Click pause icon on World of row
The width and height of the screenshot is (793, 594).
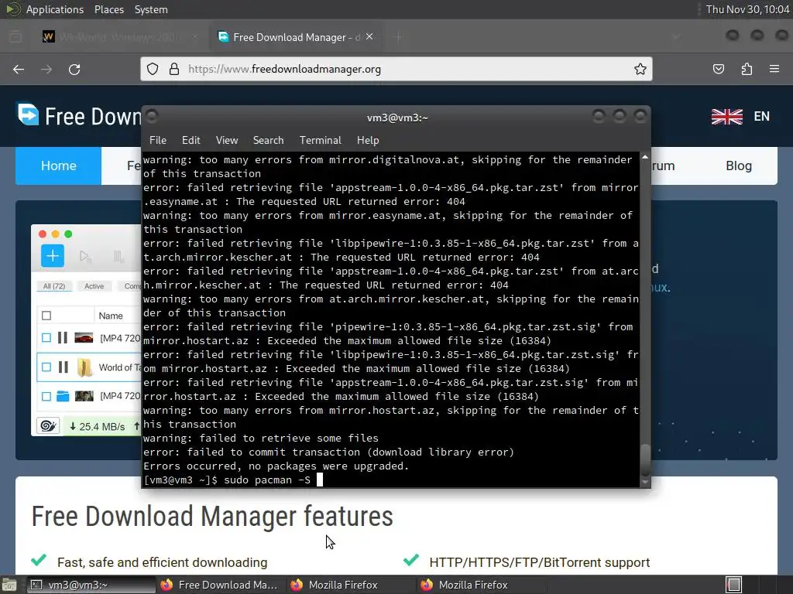pyautogui.click(x=63, y=367)
